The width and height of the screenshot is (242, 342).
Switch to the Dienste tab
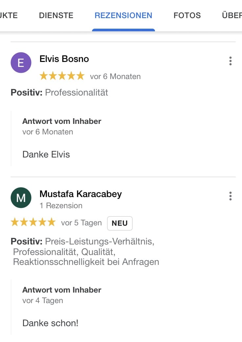point(56,15)
